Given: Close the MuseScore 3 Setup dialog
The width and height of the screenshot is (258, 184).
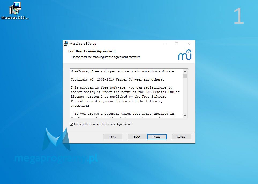Looking at the screenshot, I should coord(189,44).
